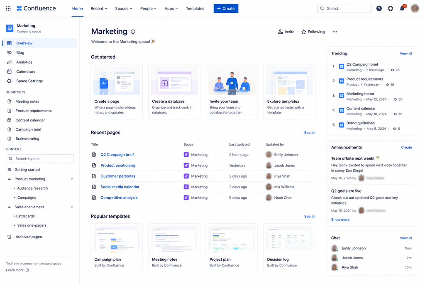Click the Invite button
This screenshot has height=284, width=425.
[286, 32]
